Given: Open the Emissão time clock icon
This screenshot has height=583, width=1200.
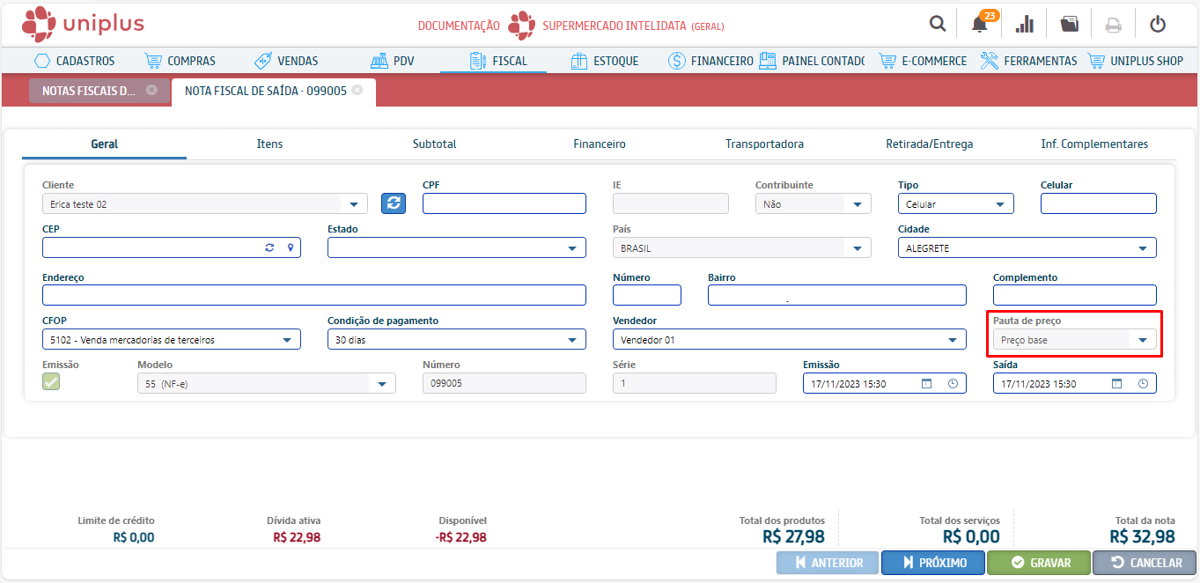Looking at the screenshot, I should [953, 383].
